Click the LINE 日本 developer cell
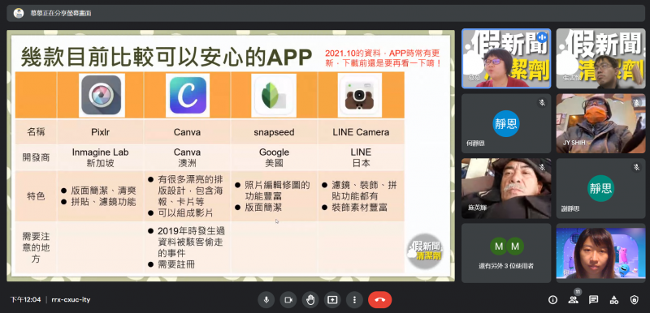 pyautogui.click(x=361, y=157)
